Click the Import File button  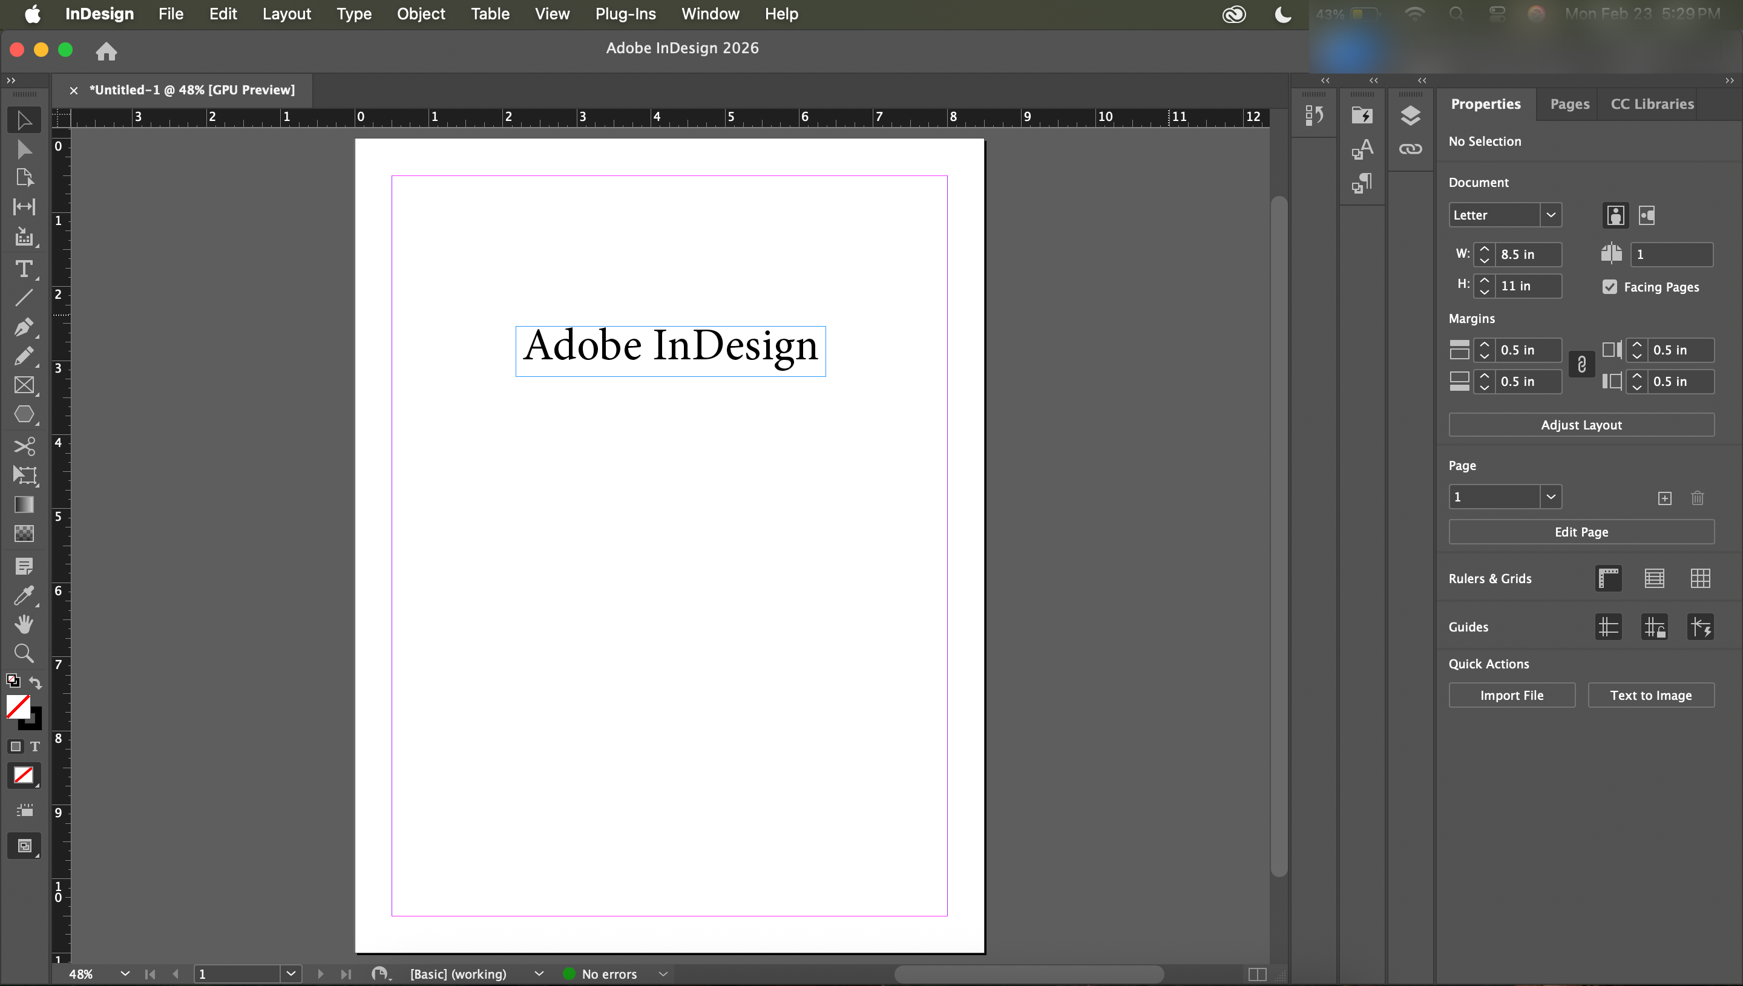pyautogui.click(x=1511, y=696)
